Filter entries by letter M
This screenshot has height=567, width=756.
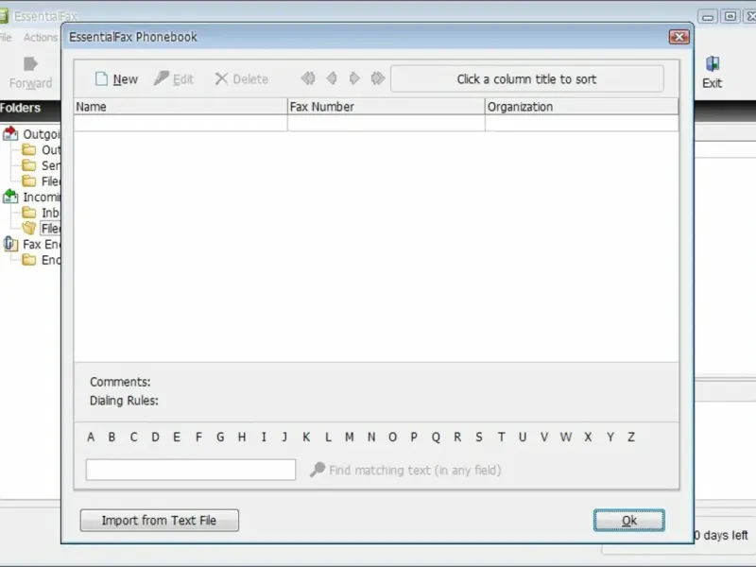[x=350, y=437]
